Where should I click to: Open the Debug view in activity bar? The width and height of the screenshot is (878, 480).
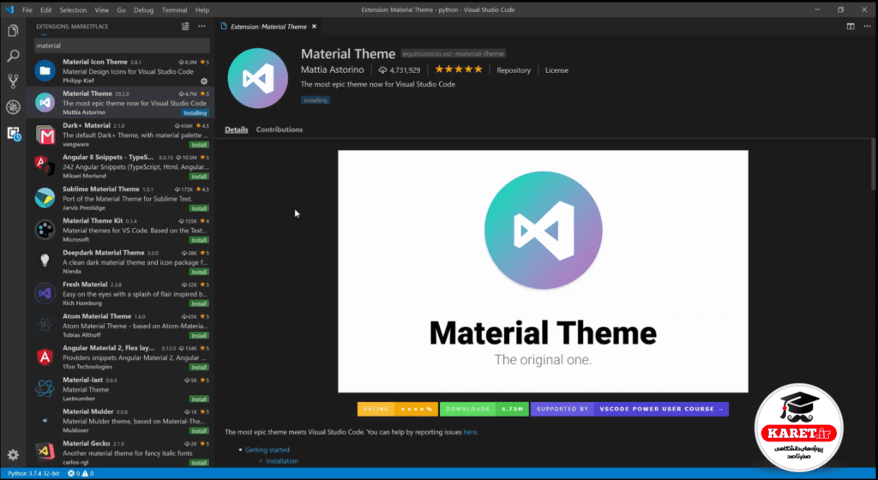pos(13,107)
